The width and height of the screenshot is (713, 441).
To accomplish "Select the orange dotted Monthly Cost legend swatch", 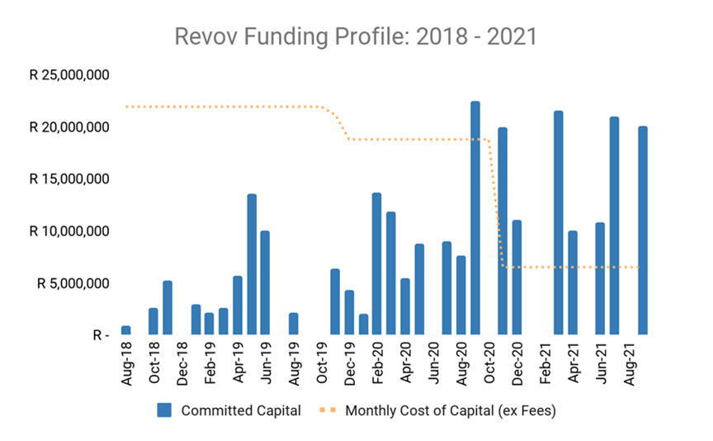I will (x=328, y=410).
